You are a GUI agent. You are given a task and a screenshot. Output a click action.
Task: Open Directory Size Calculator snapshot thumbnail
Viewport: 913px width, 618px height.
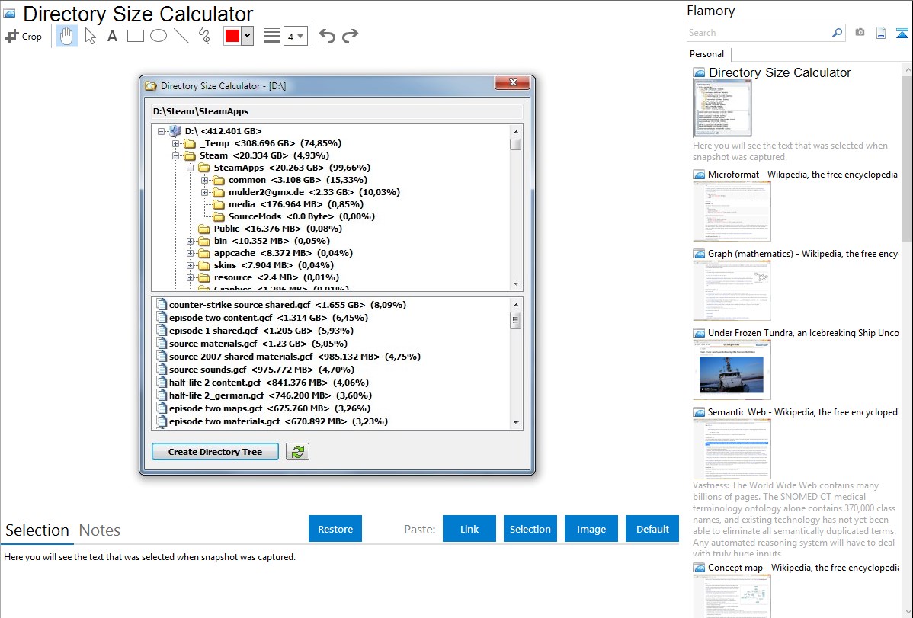(x=722, y=108)
